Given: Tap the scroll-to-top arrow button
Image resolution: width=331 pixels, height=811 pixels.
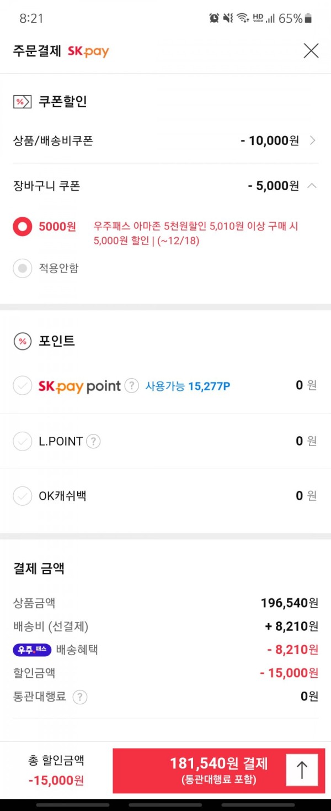Looking at the screenshot, I should pos(302,770).
